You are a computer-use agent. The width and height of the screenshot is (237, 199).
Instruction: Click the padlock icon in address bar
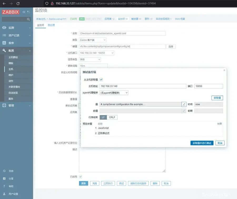52,3
